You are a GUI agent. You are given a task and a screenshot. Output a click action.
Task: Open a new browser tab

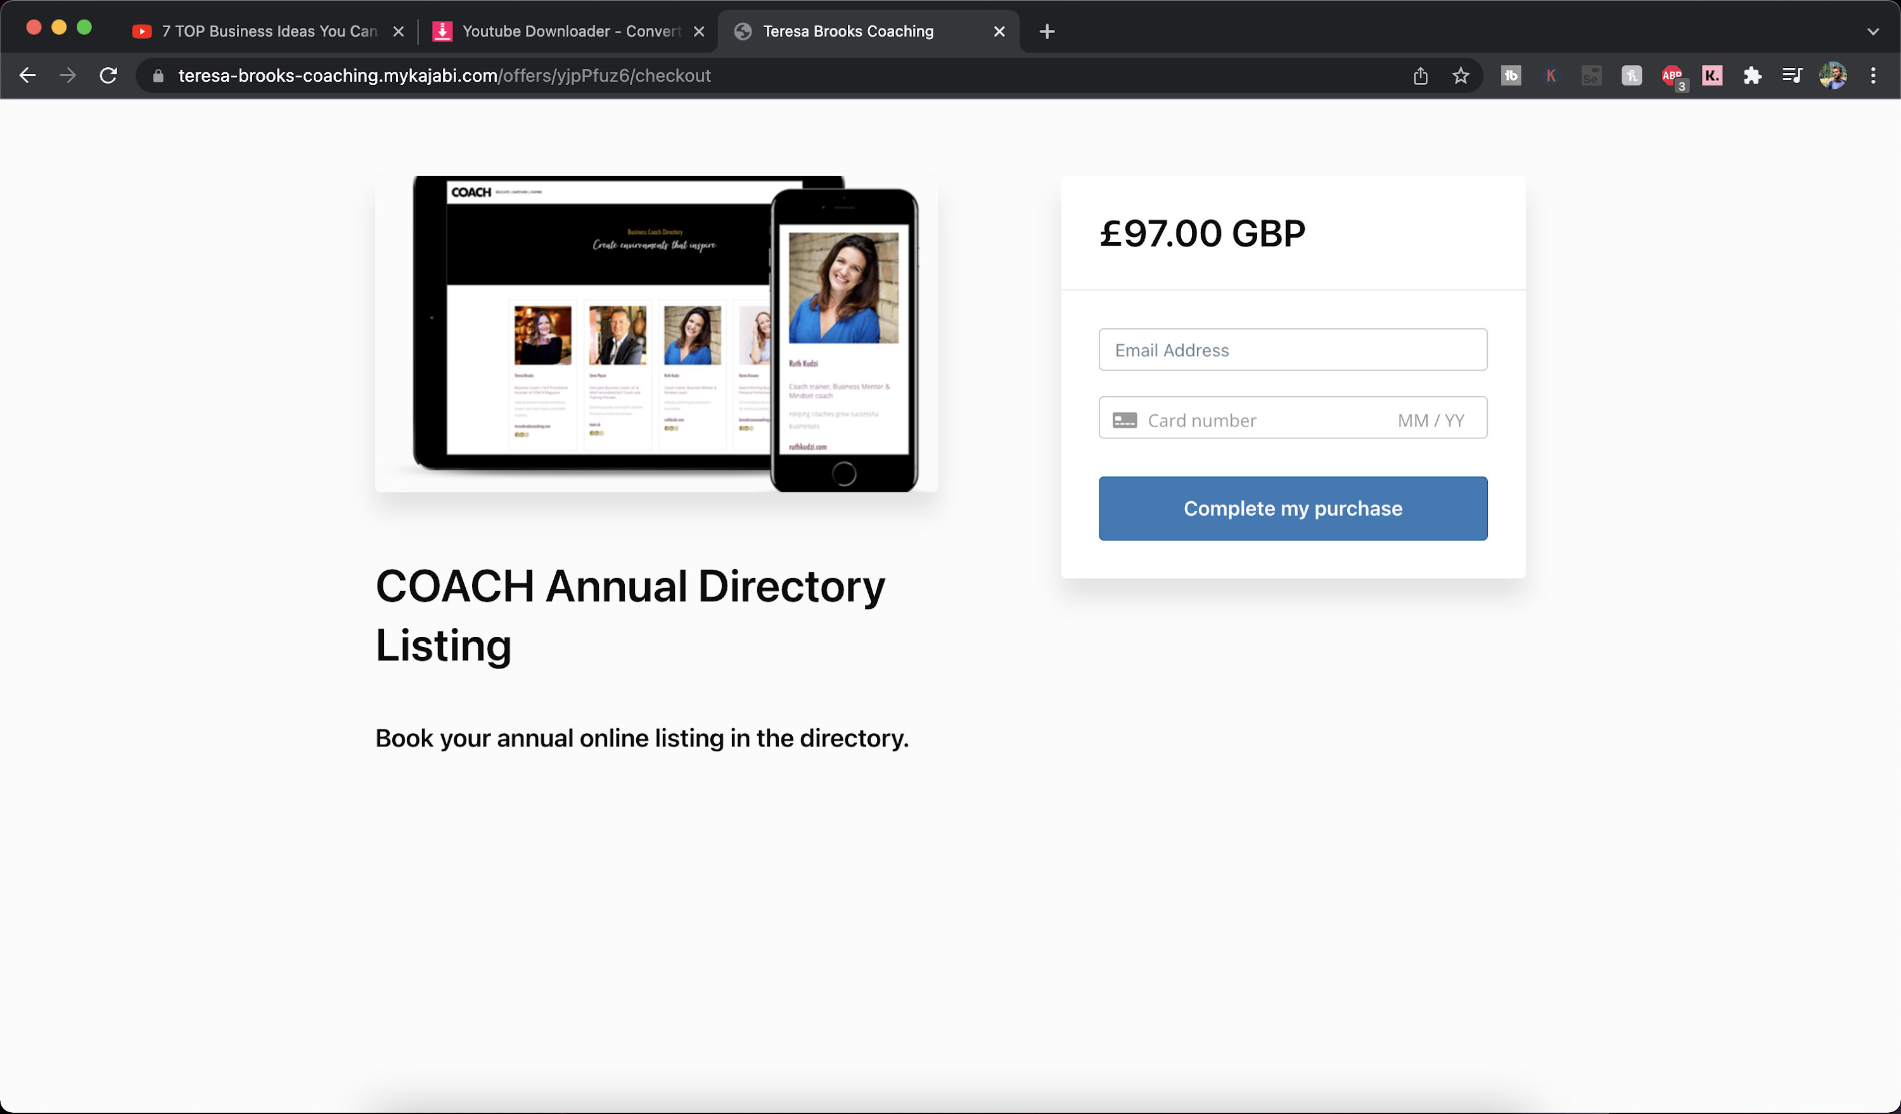(x=1047, y=32)
